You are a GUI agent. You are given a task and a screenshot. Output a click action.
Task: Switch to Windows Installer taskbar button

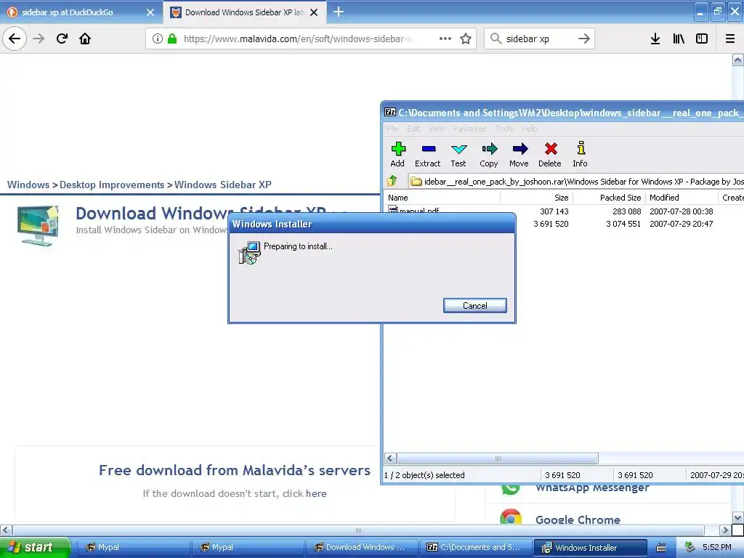coord(590,548)
